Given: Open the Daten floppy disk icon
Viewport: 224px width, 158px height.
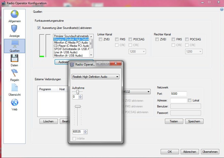Looking at the screenshot, I should [x=15, y=58].
